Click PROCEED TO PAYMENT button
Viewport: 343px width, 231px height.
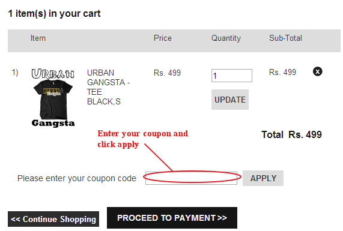tap(172, 218)
